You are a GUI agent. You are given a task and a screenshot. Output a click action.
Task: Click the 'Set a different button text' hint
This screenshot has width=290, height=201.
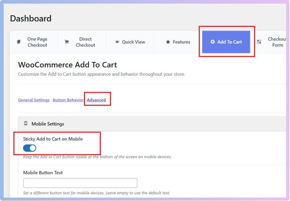pyautogui.click(x=96, y=193)
